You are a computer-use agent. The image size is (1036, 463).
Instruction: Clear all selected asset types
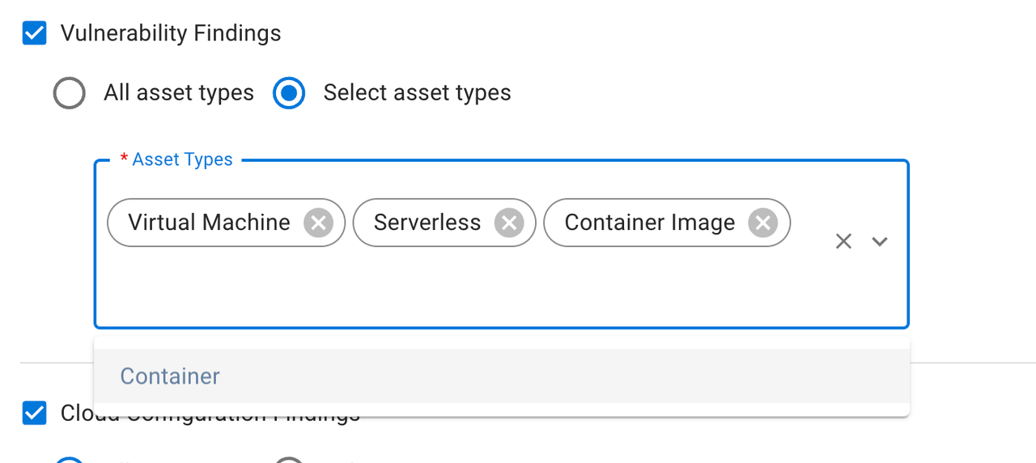(x=843, y=241)
